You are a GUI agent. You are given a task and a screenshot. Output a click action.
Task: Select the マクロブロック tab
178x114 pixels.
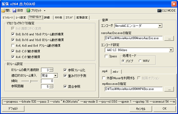point(35,17)
